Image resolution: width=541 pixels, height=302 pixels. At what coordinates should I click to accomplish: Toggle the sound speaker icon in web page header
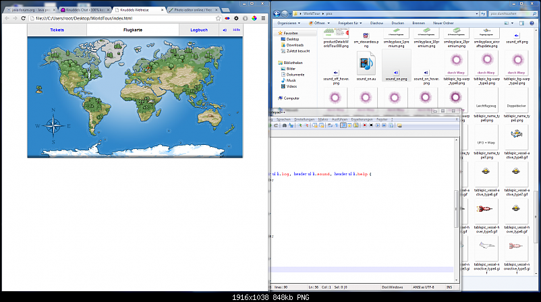point(225,30)
